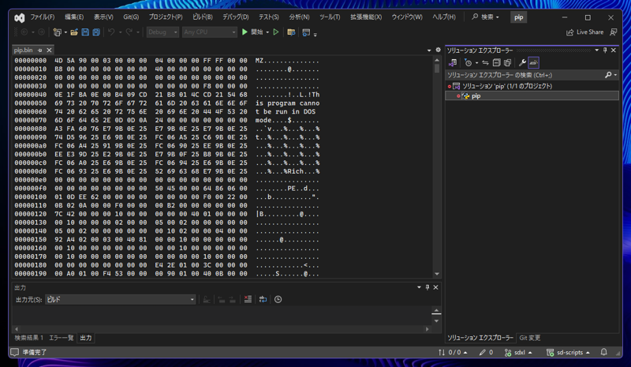This screenshot has height=367, width=631.
Task: Open the 表示(V) menu
Action: tap(103, 17)
